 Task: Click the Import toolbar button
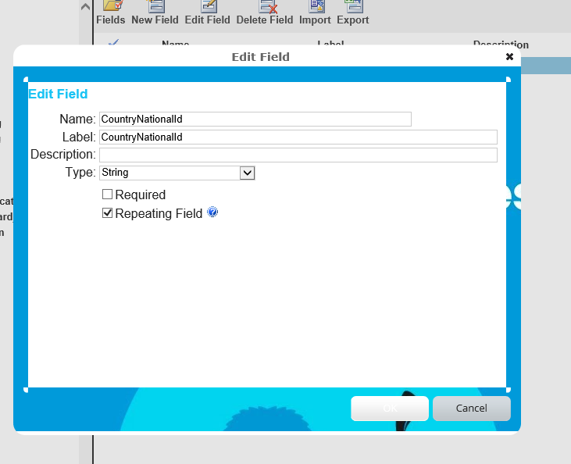[315, 12]
